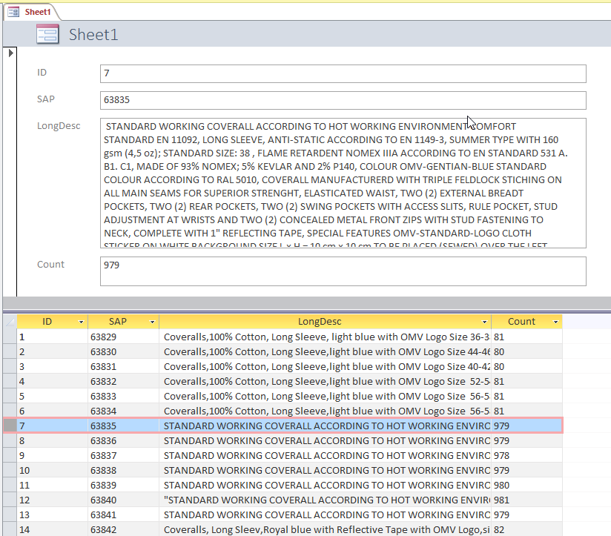The height and width of the screenshot is (536, 611).
Task: Click SAP cell 63834
Action: pyautogui.click(x=124, y=411)
